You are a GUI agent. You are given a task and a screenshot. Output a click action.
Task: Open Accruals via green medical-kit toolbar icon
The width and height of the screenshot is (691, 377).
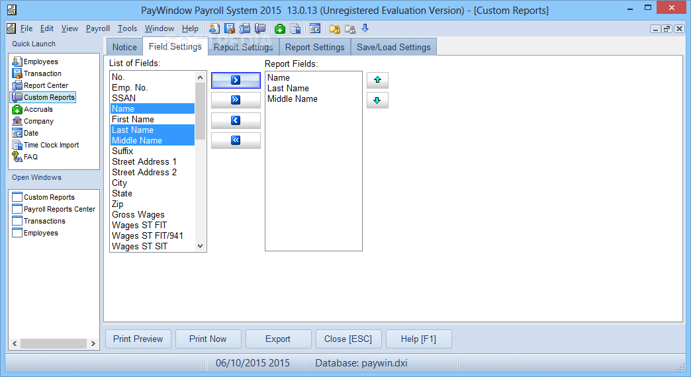(279, 28)
